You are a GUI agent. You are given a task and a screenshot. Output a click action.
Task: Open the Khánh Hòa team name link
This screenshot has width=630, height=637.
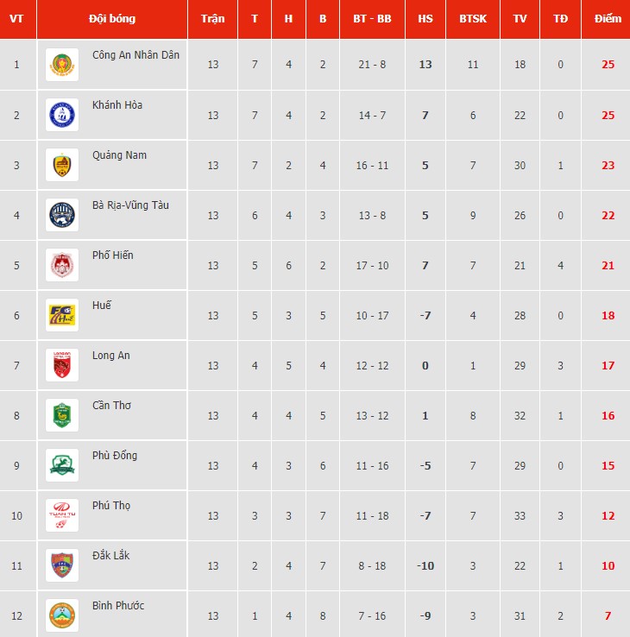coord(117,104)
